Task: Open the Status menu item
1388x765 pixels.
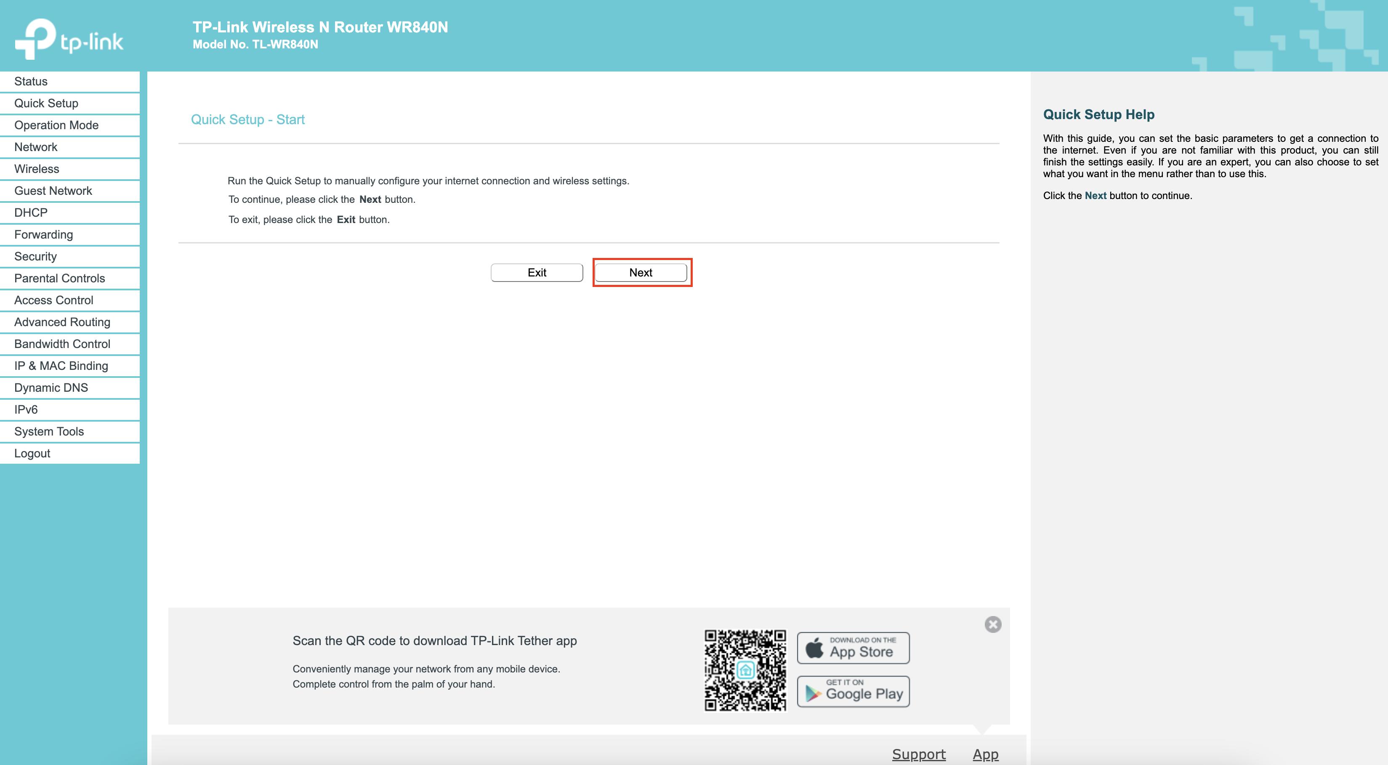Action: pyautogui.click(x=70, y=81)
